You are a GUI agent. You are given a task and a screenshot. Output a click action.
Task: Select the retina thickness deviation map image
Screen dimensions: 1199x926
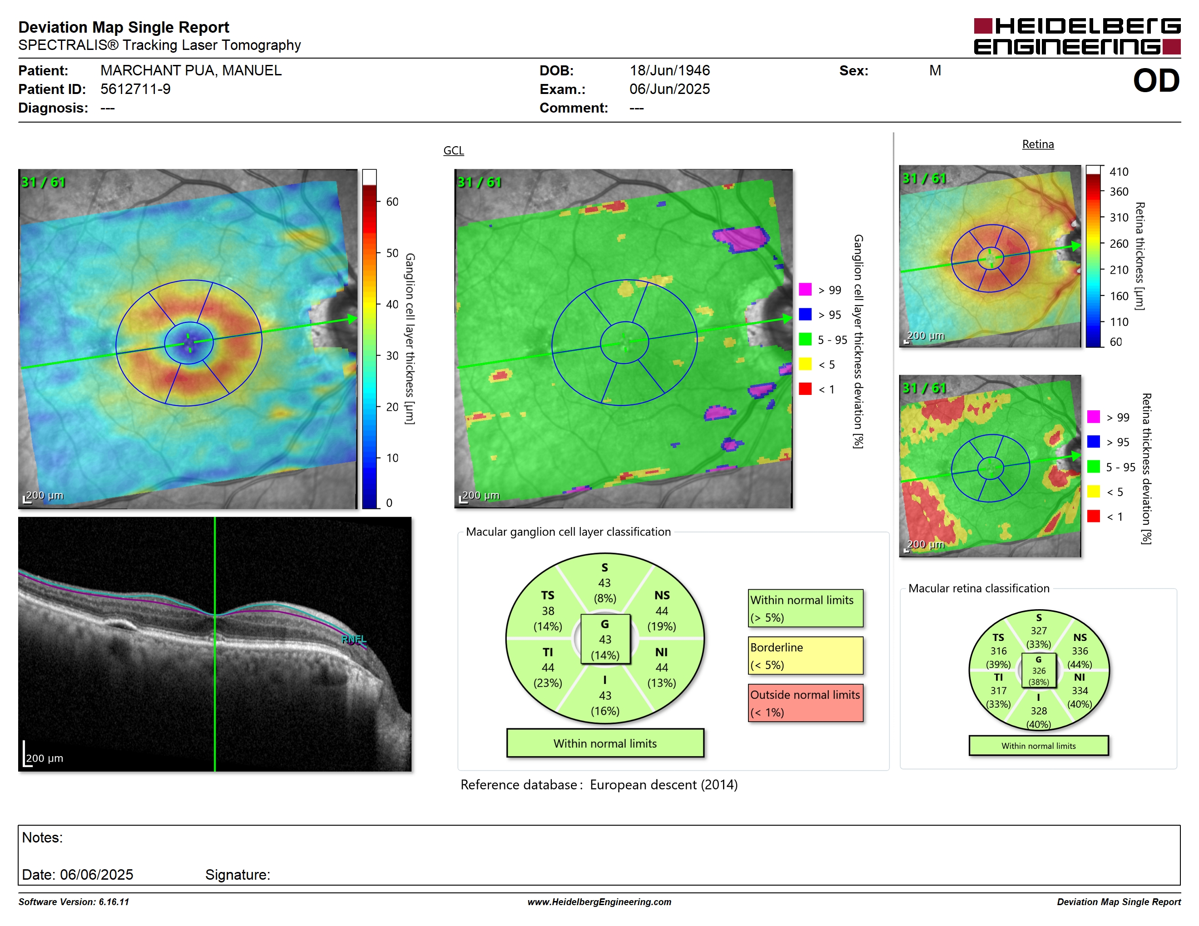[990, 466]
